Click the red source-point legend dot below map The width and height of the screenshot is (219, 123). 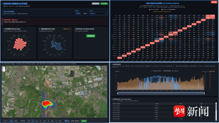click(72, 121)
